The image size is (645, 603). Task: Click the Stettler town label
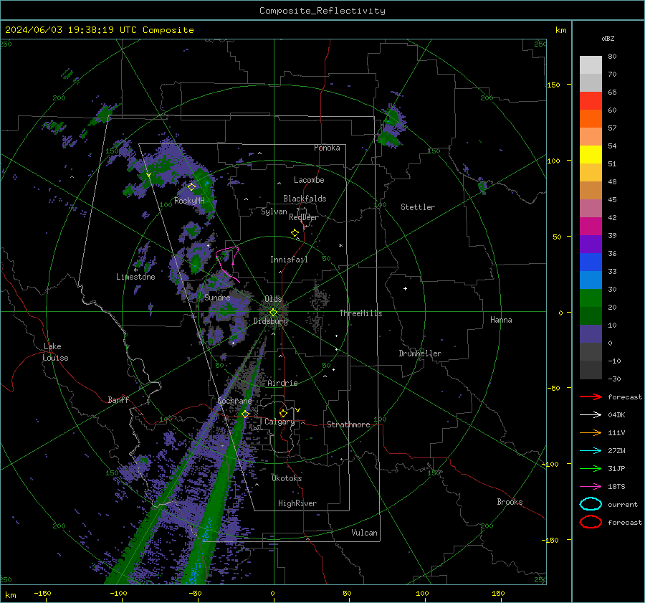click(x=417, y=207)
